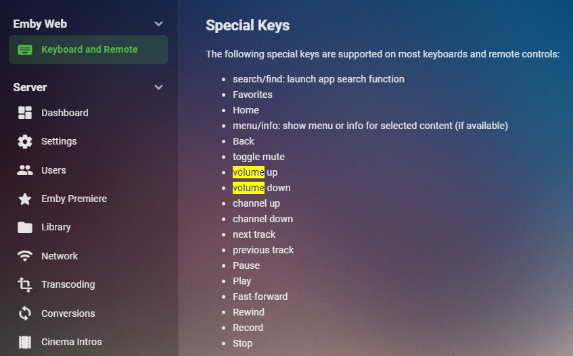Click highlighted 'volume' in volume up
Image resolution: width=573 pixels, height=356 pixels.
coord(248,172)
